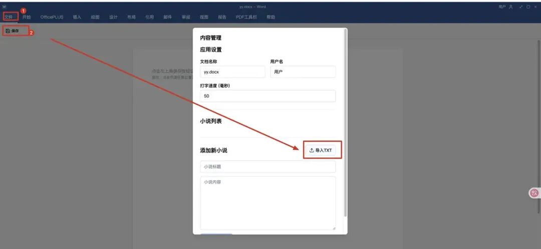Screen dimensions: 541x249
Task: Click the collapse arrows icon in title bar
Action: click(521, 6)
